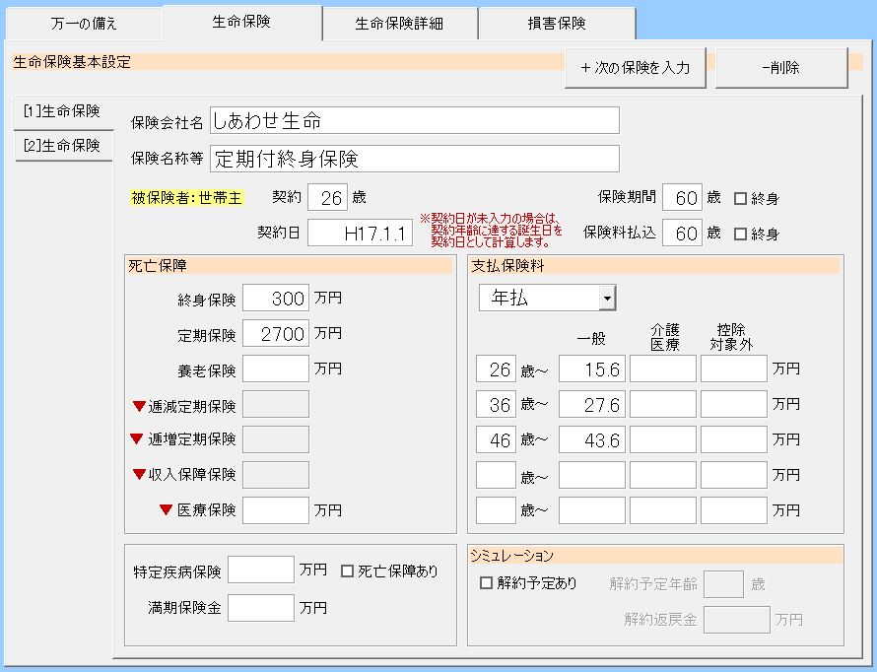The width and height of the screenshot is (877, 672).
Task: Open 生命保険詳細 tab
Action: pyautogui.click(x=400, y=24)
